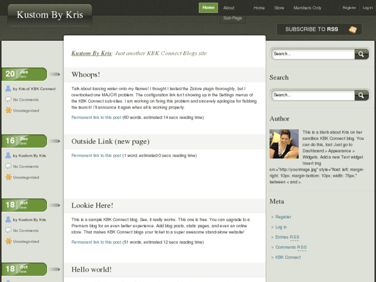
Task: Click the comment bubble icon under Oct 18
Action: pyautogui.click(x=8, y=230)
